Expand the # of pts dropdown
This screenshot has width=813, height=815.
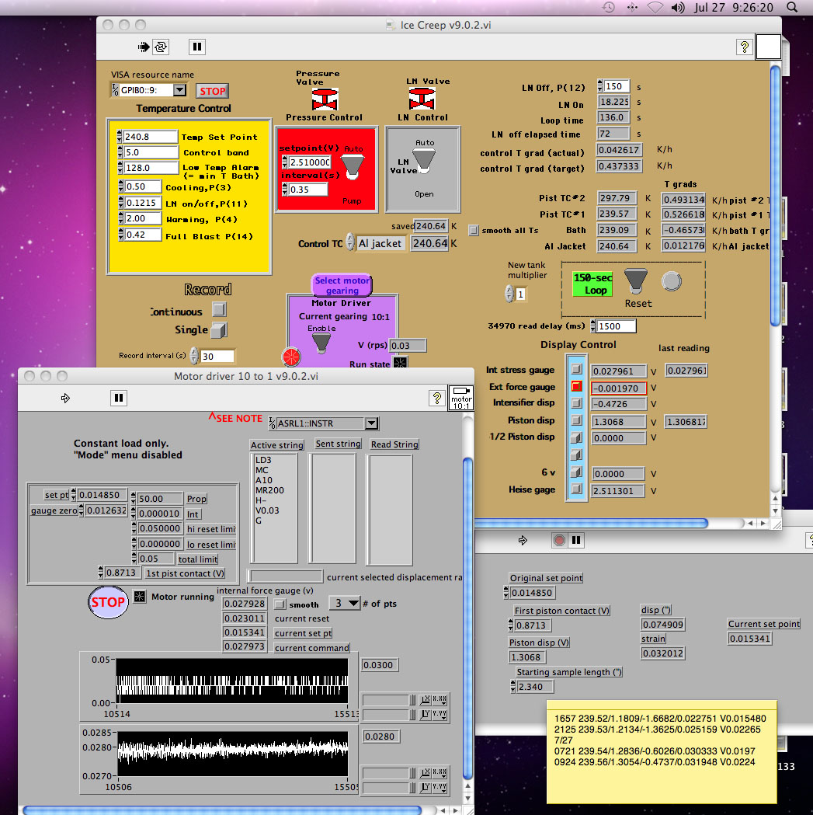(x=353, y=603)
